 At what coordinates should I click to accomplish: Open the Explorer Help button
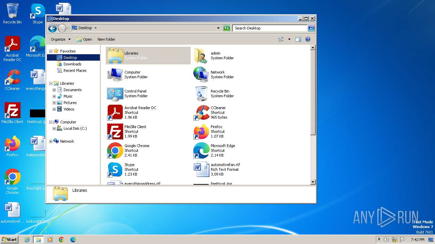pyautogui.click(x=308, y=39)
